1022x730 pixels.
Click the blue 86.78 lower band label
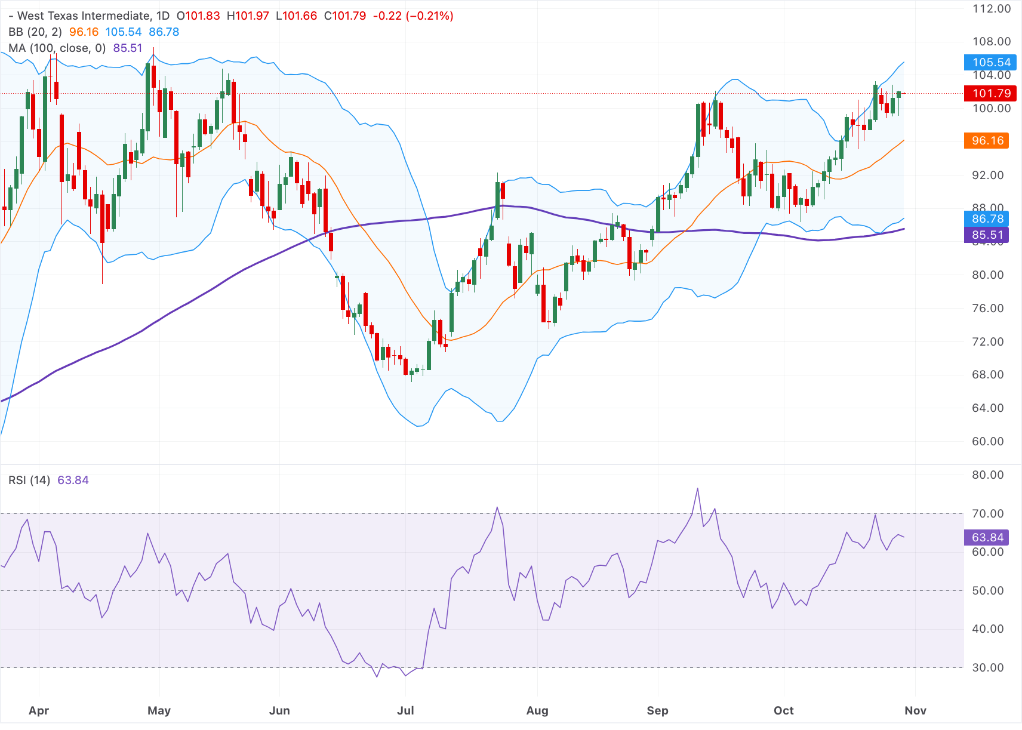(x=986, y=219)
